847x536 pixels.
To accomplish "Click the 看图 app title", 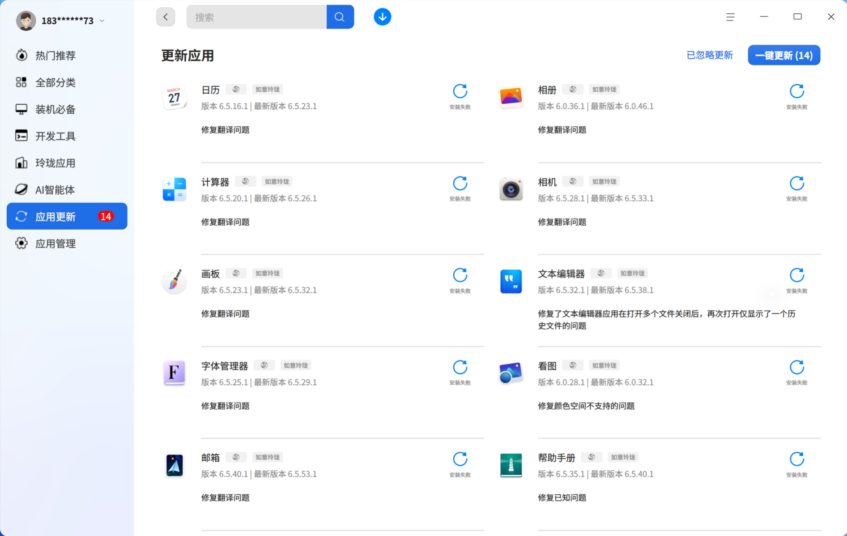I will [x=547, y=366].
